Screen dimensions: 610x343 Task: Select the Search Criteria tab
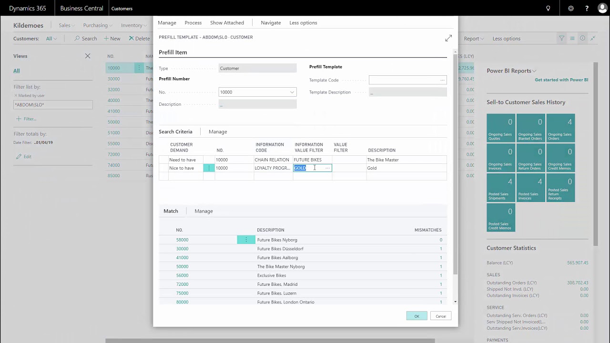tap(175, 132)
